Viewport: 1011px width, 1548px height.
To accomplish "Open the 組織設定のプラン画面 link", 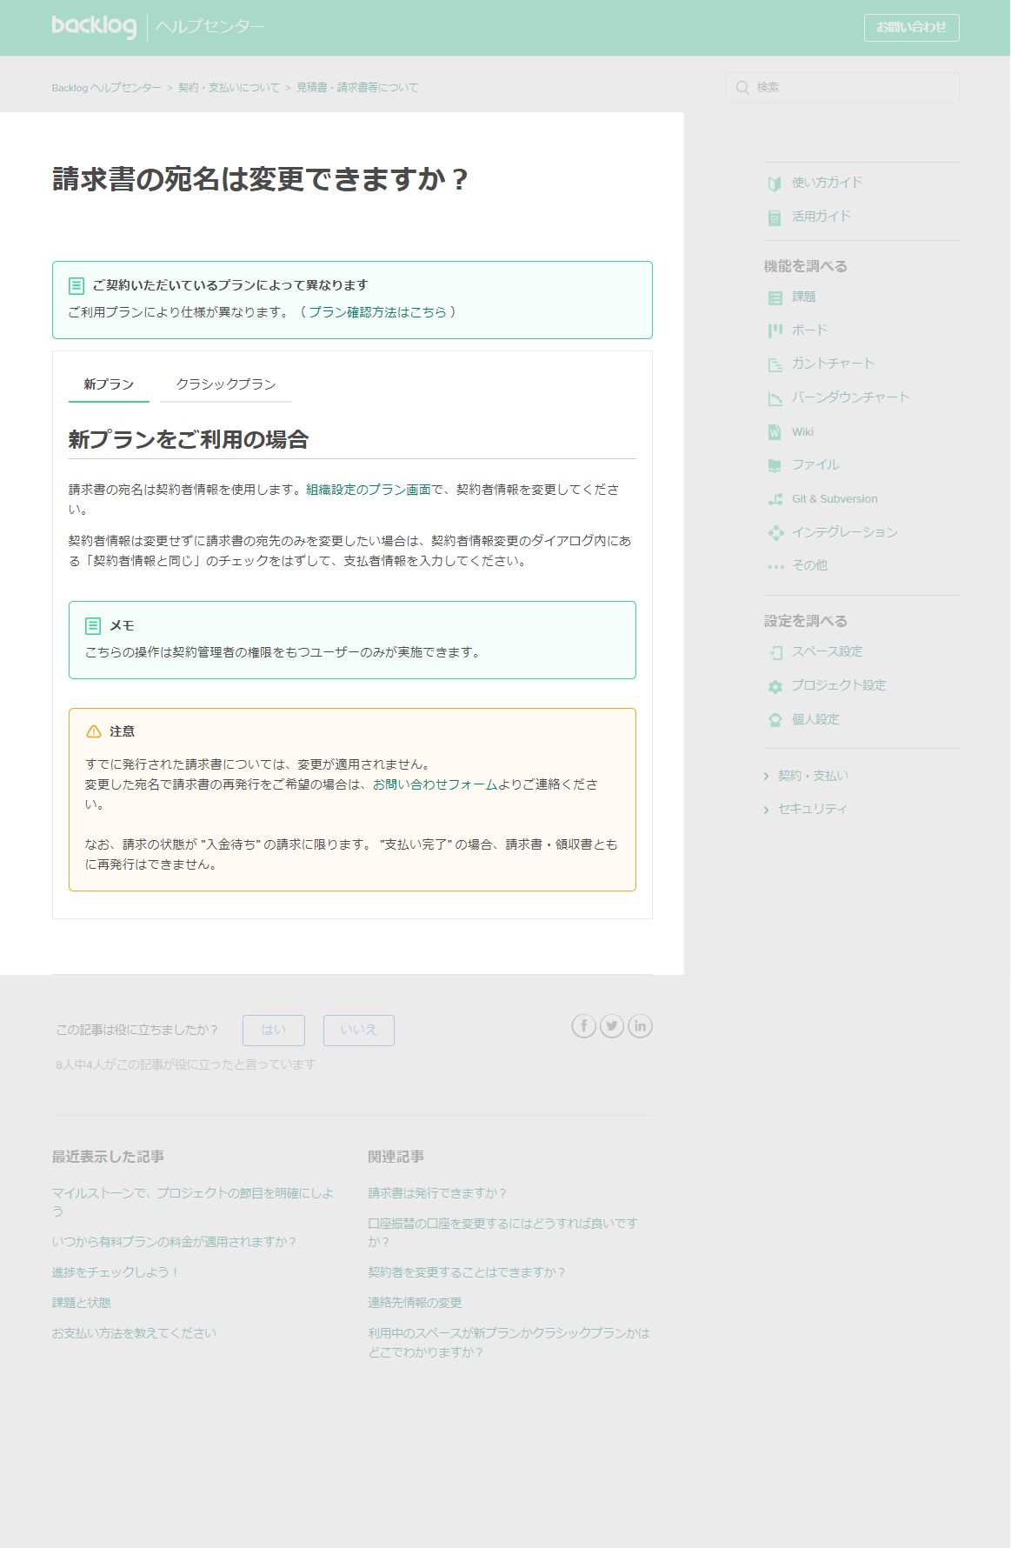I will click(368, 490).
